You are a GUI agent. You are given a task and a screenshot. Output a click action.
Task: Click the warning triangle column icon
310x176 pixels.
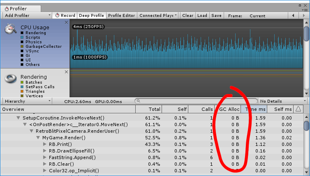click(298, 109)
